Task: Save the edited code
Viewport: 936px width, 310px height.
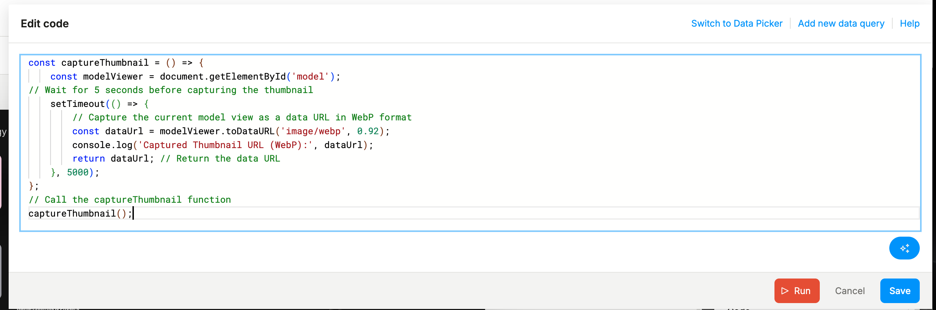Action: tap(899, 291)
